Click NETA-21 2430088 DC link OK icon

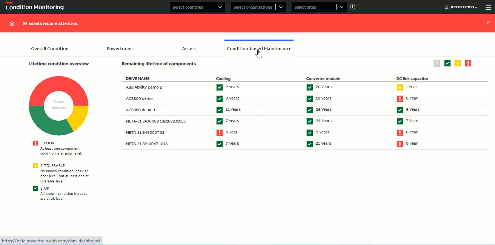(400, 121)
